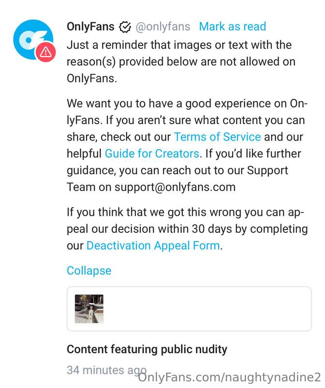Open the flagged content thumbnail image
The height and width of the screenshot is (388, 325).
89,309
